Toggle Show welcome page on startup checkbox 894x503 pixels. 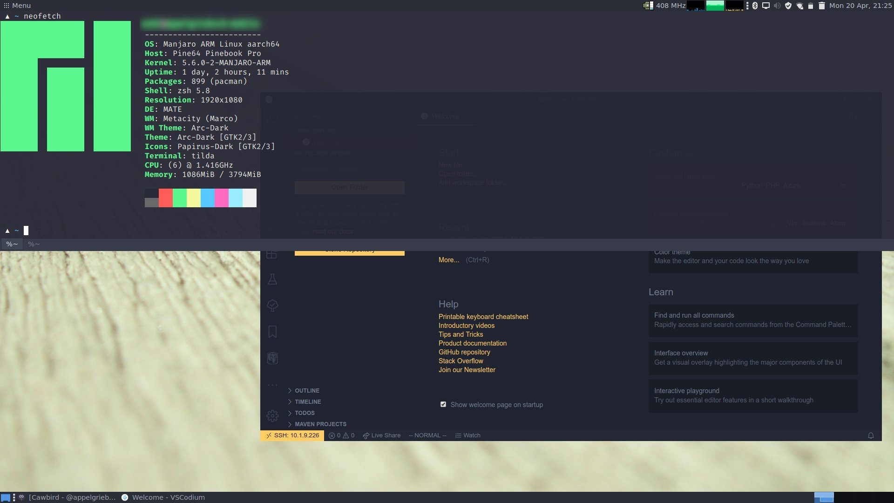443,404
